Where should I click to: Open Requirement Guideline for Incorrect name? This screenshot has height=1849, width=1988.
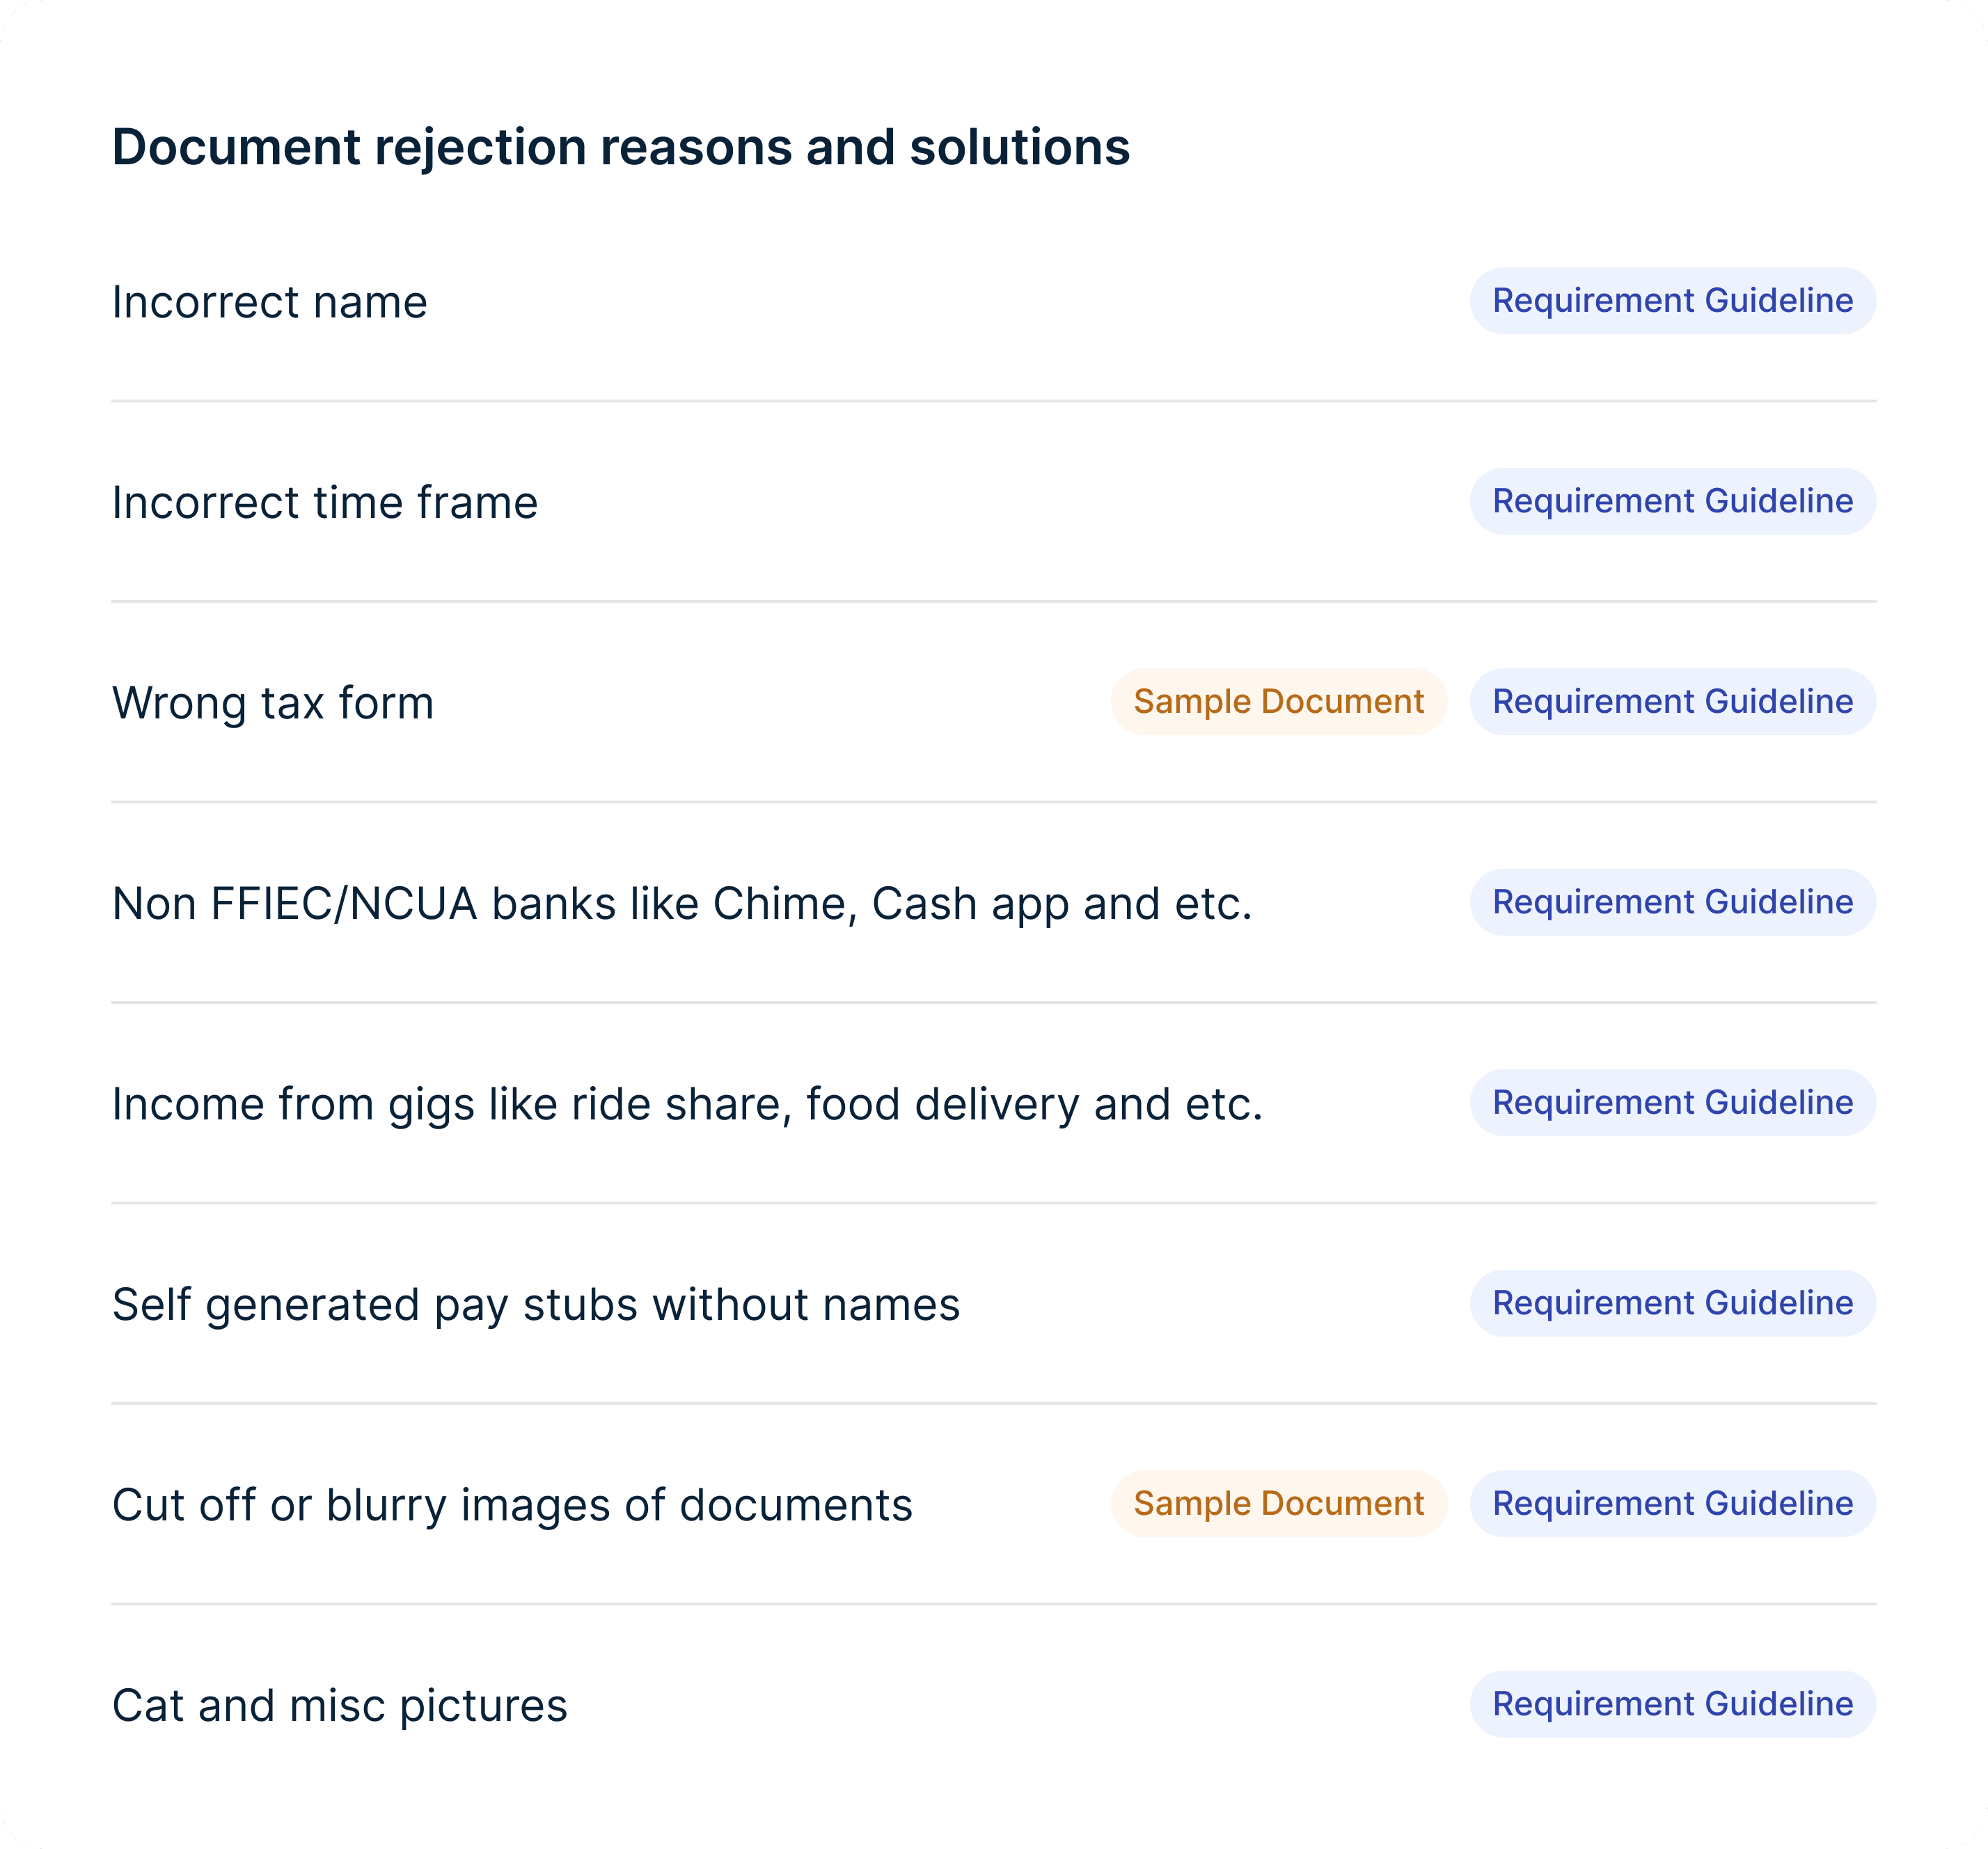point(1672,301)
